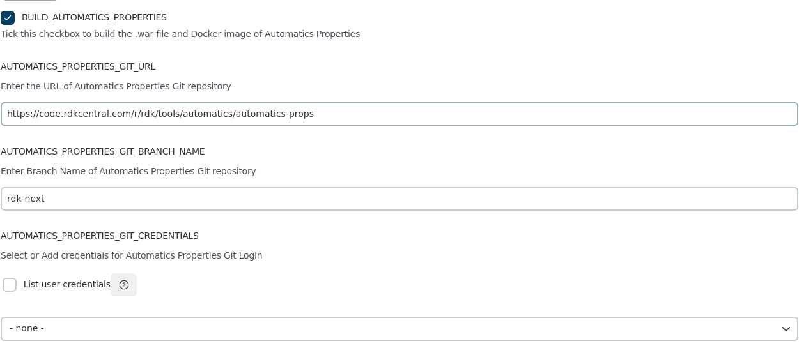Click the 'Tick this checkbox to build' description
The height and width of the screenshot is (348, 799).
[180, 34]
